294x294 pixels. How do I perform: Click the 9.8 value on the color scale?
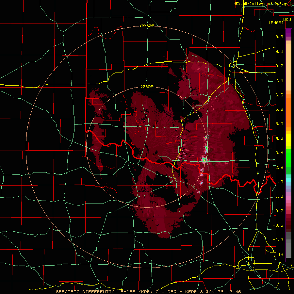pos(279,37)
